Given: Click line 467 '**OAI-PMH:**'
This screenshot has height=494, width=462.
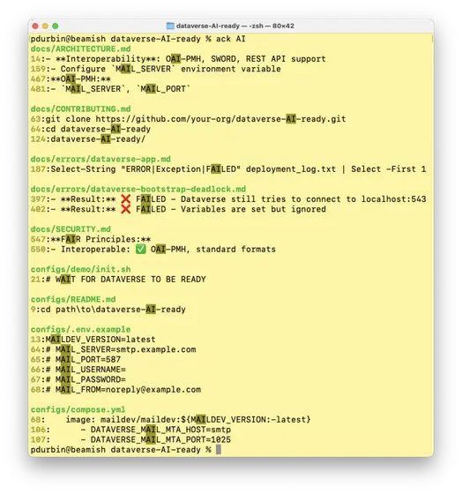Looking at the screenshot, I should click(x=71, y=79).
